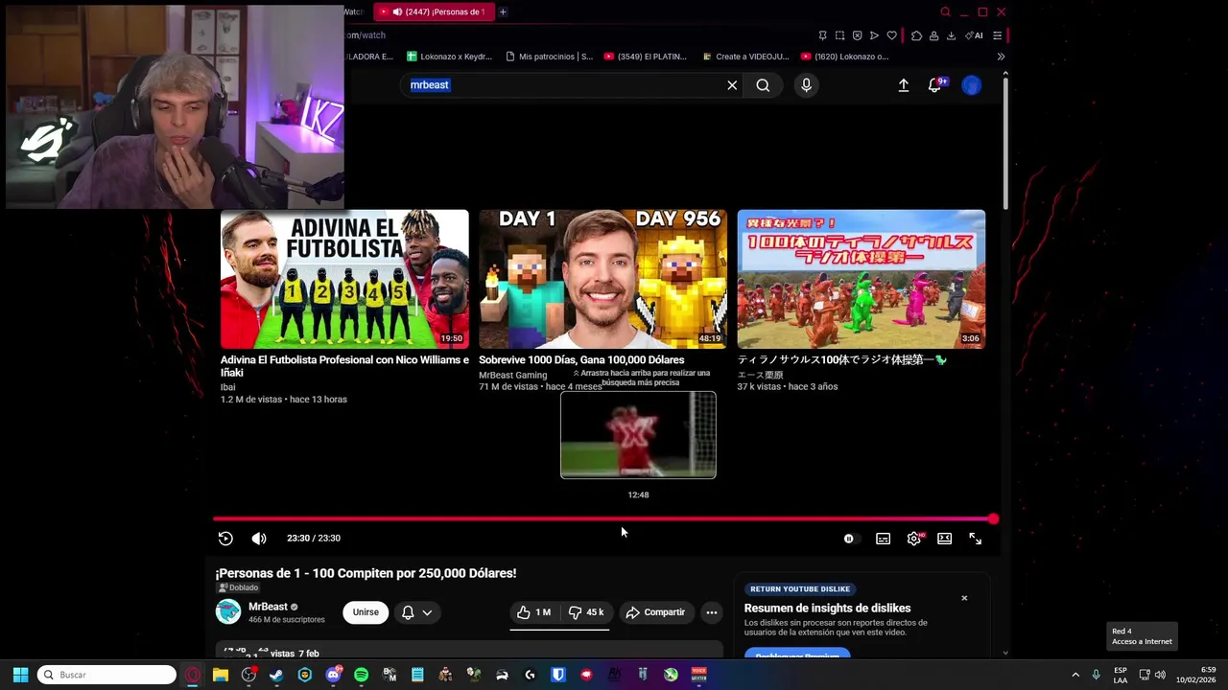Click the upload/create arrow icon on YouTube
The width and height of the screenshot is (1228, 690).
click(904, 85)
